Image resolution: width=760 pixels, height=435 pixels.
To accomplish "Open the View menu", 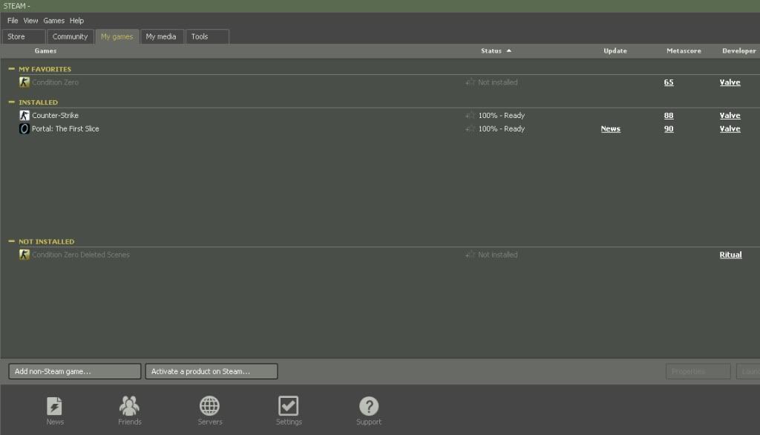I will tap(30, 20).
